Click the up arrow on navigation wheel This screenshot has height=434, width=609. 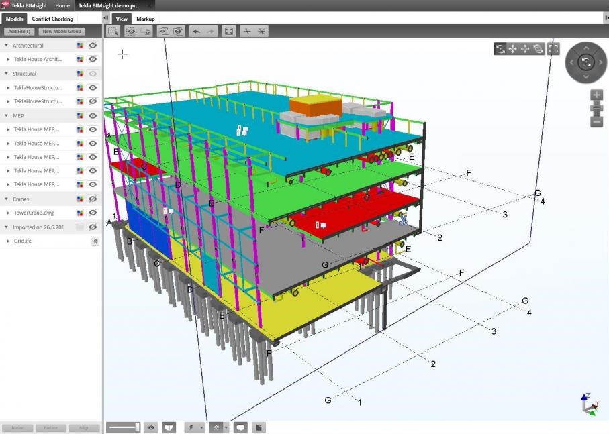(586, 48)
